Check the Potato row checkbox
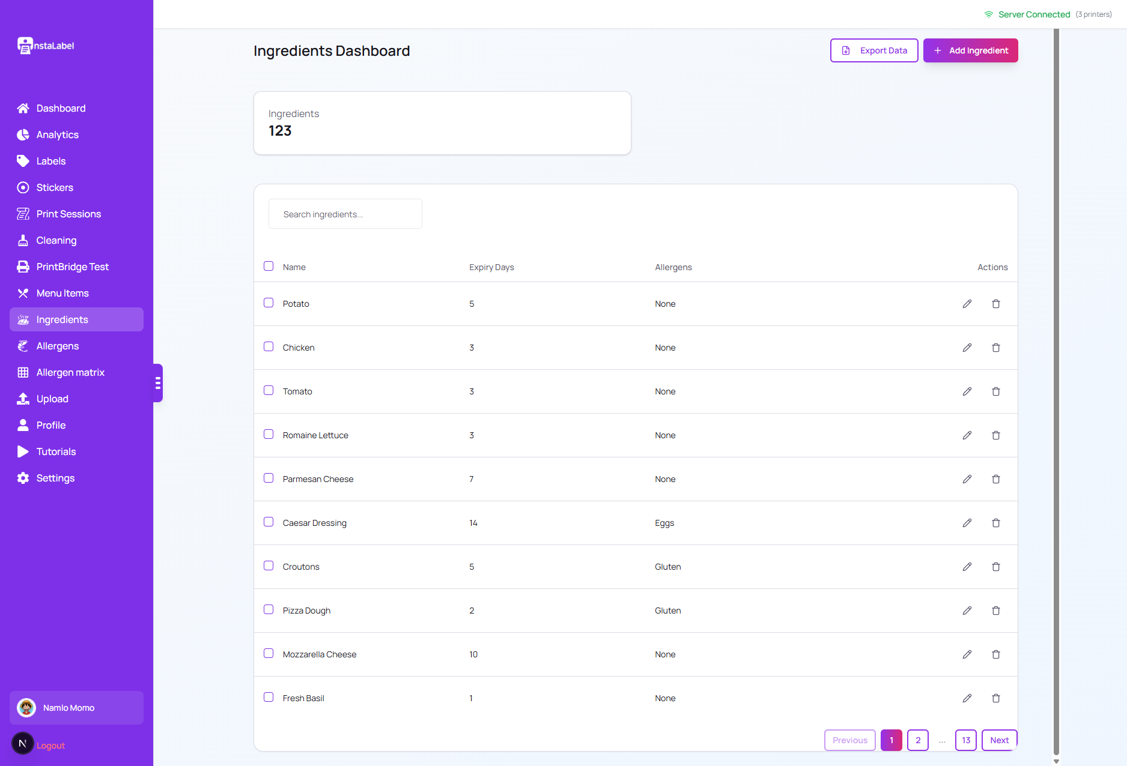1127x766 pixels. pos(269,303)
